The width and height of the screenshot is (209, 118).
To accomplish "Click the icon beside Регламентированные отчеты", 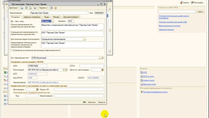I will pos(141,92).
